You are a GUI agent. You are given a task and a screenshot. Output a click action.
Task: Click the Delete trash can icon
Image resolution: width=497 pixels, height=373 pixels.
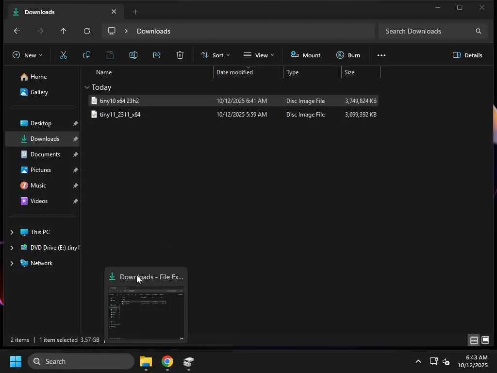pos(180,55)
